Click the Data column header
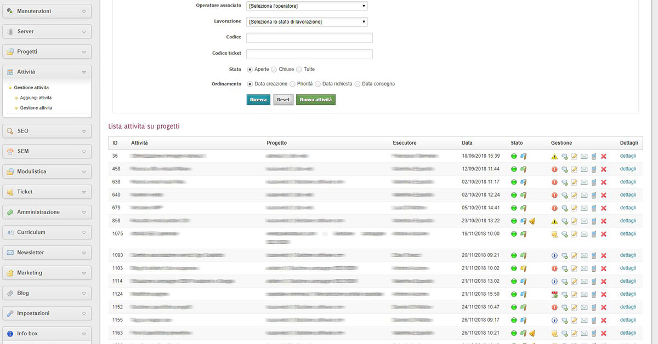 467,143
